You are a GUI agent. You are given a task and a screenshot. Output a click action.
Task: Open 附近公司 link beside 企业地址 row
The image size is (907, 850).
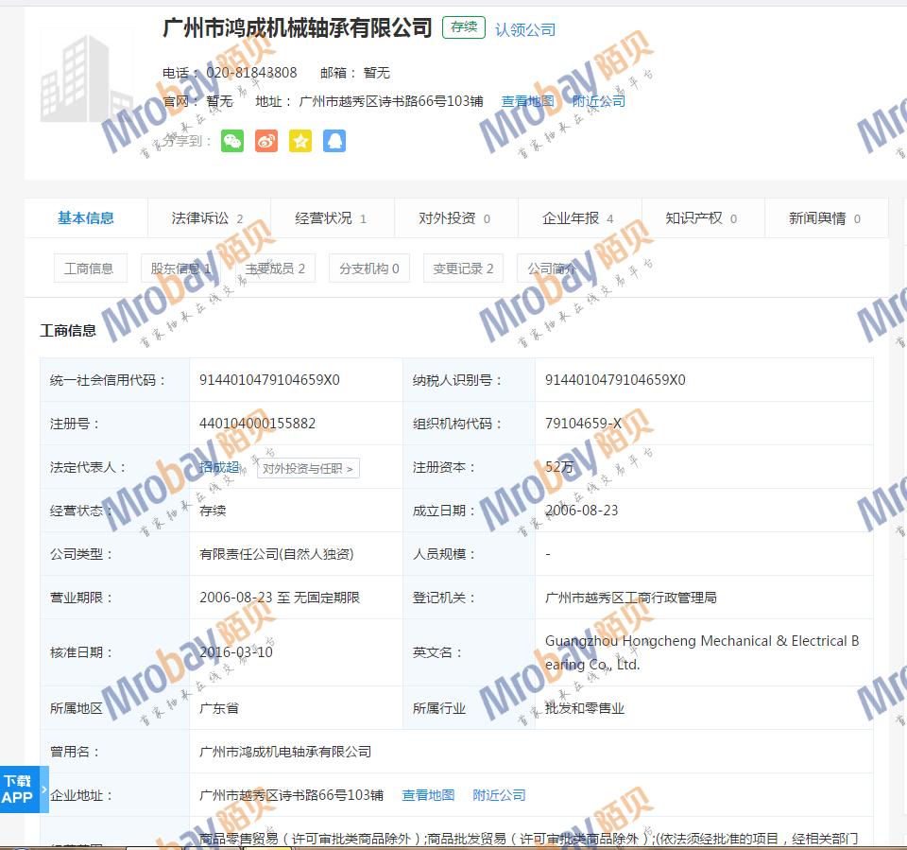pyautogui.click(x=499, y=795)
